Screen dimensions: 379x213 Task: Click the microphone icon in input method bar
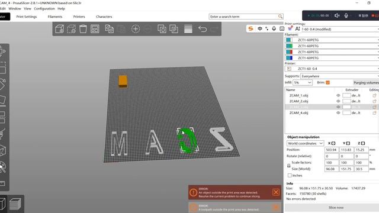274,28
